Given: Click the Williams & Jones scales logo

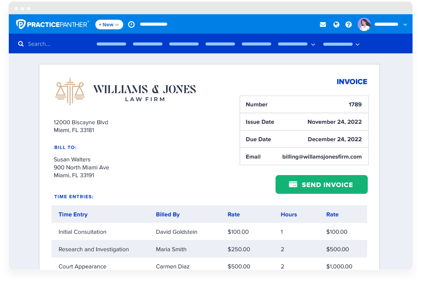Looking at the screenshot, I should pyautogui.click(x=69, y=91).
